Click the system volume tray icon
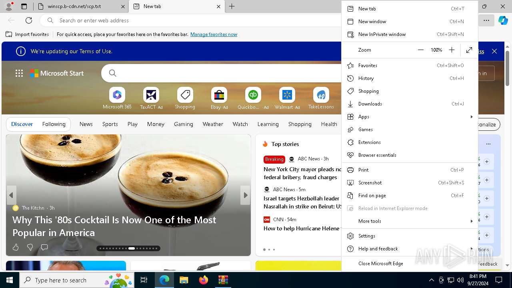Viewport: 512px width, 288px height. (x=460, y=280)
